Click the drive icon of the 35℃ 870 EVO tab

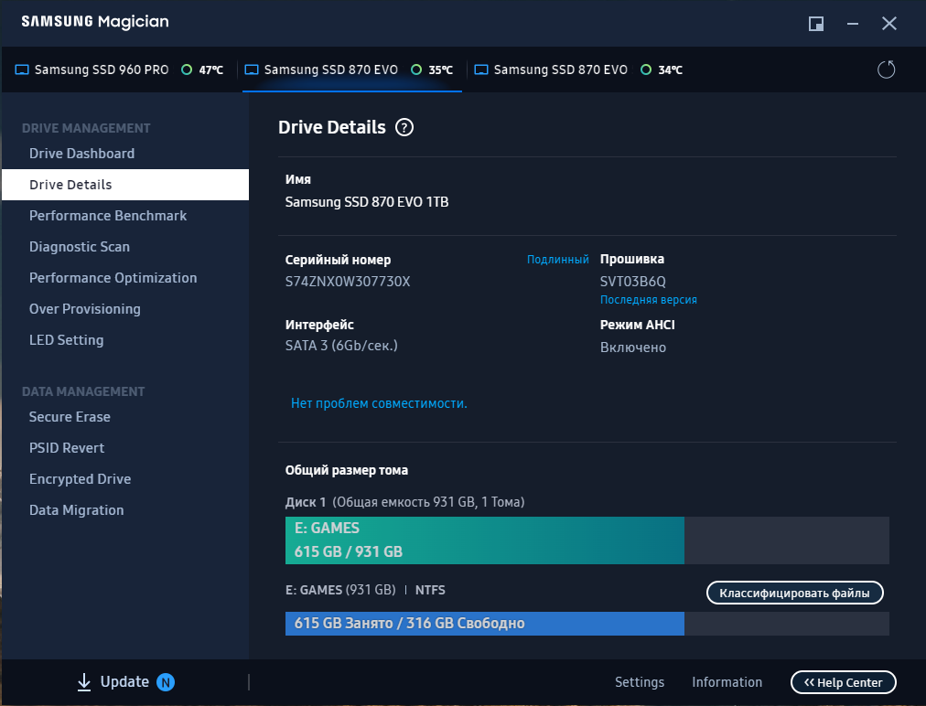[x=252, y=70]
